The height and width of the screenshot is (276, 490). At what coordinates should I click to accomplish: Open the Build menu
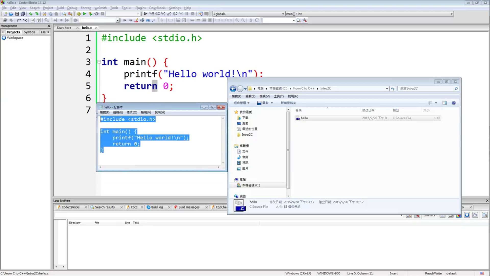(60, 8)
